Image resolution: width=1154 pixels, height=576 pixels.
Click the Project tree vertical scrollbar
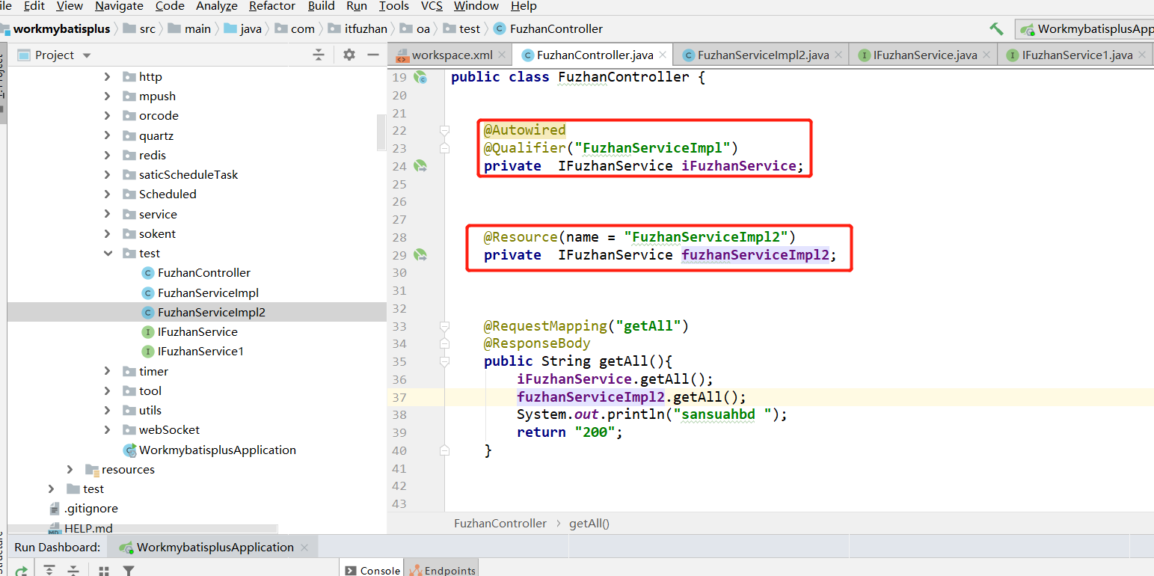(381, 131)
